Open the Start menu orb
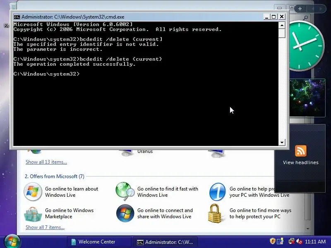This screenshot has height=248, width=331. click(12, 241)
